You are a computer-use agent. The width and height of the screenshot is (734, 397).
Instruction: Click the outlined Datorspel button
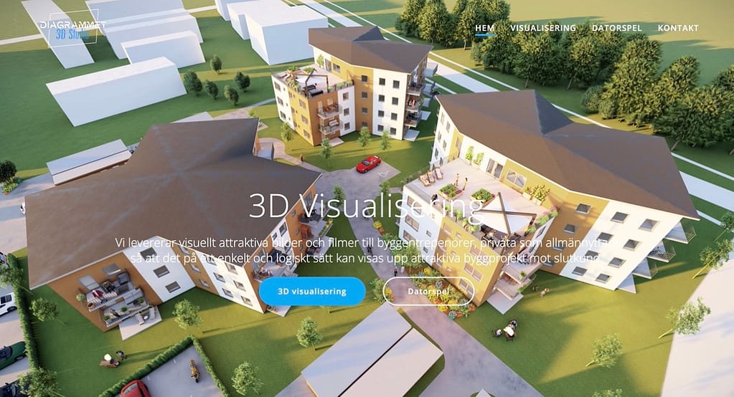coord(428,292)
